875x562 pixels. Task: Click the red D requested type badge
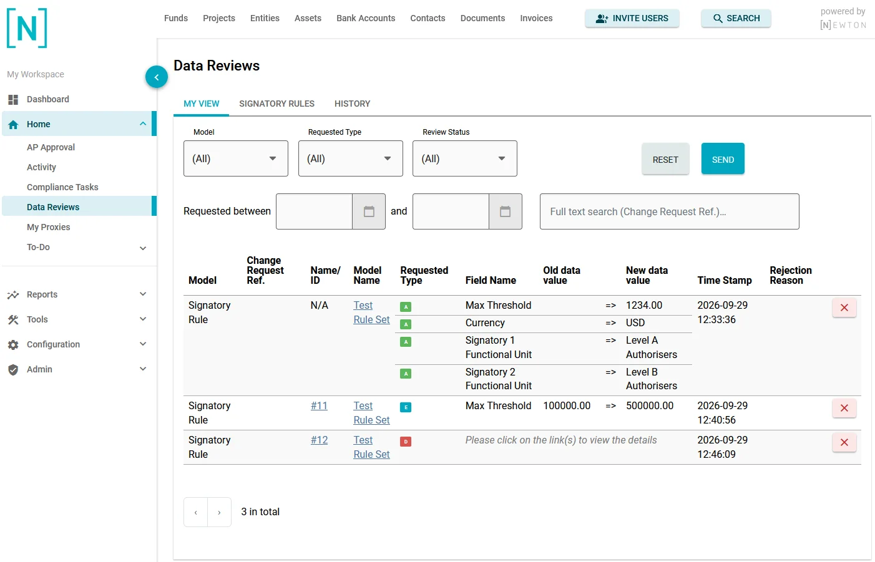(406, 442)
